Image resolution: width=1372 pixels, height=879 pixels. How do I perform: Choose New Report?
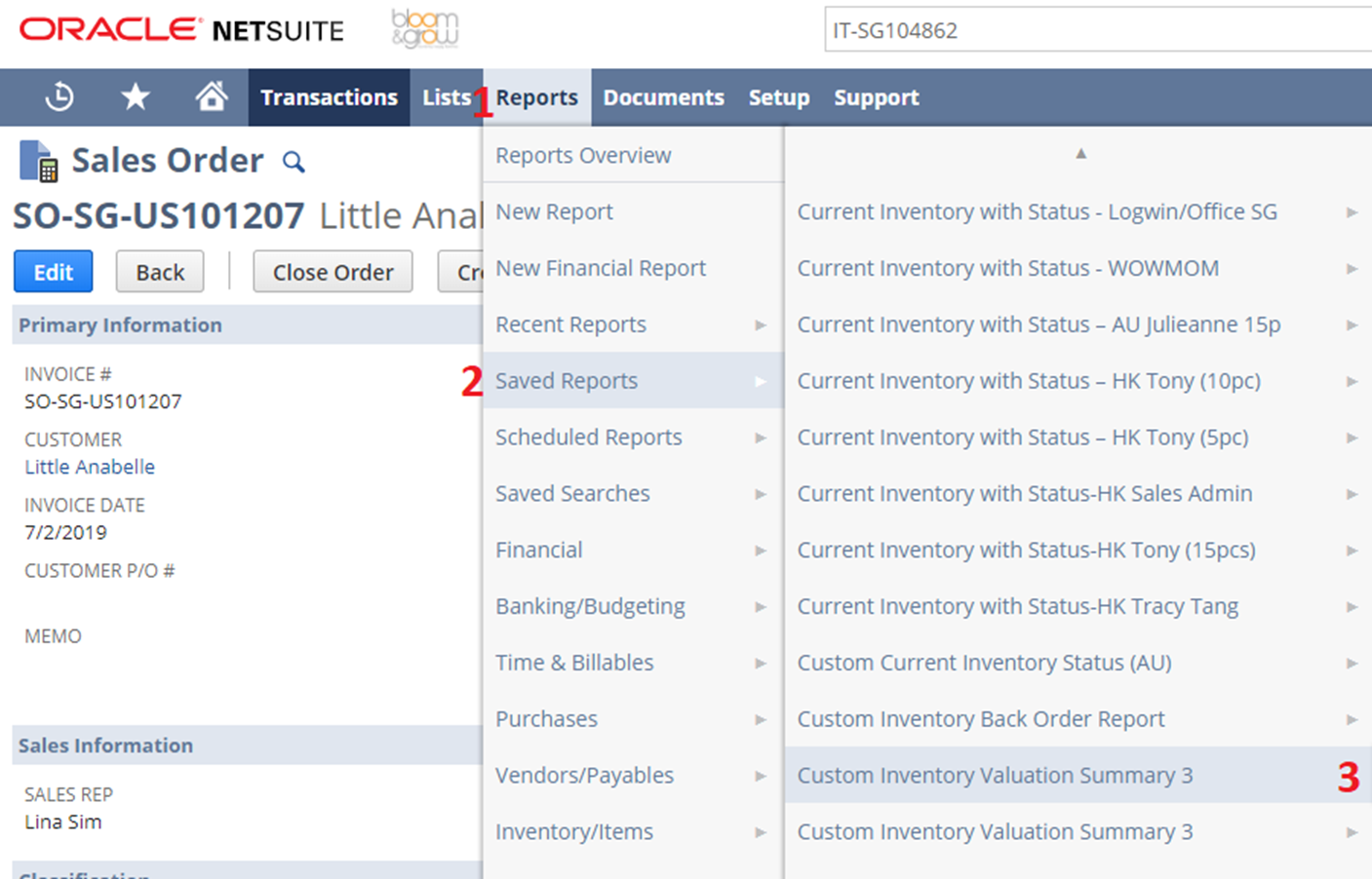tap(633, 211)
